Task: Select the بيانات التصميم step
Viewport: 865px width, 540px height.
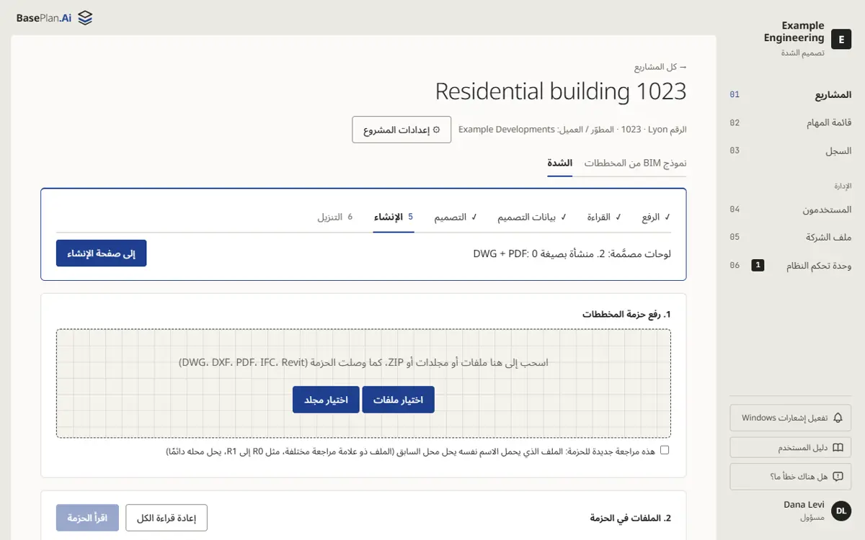Action: [x=532, y=217]
